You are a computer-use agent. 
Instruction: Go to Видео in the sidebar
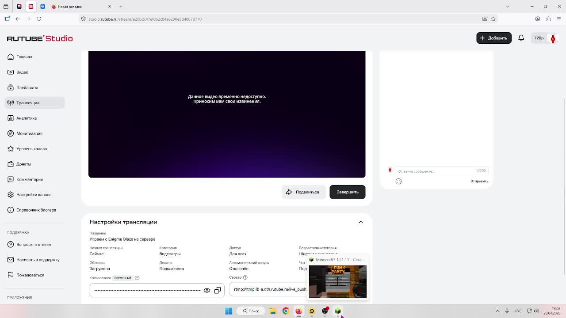coord(22,72)
